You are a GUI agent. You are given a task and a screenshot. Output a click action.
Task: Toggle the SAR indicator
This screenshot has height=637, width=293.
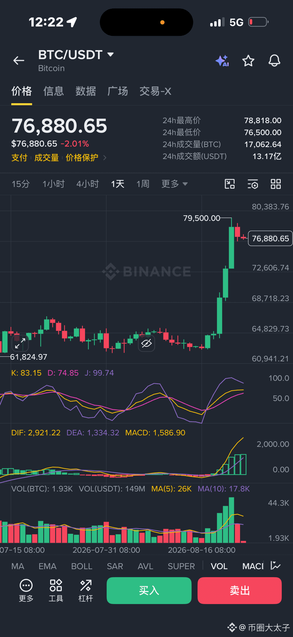pyautogui.click(x=115, y=566)
